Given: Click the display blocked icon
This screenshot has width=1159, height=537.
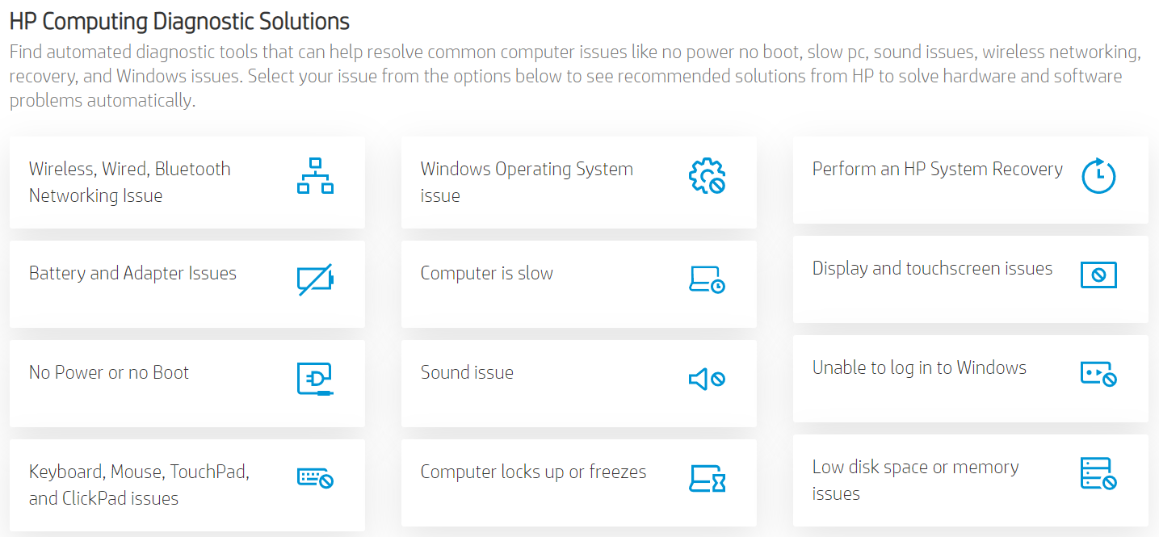Looking at the screenshot, I should [1098, 275].
